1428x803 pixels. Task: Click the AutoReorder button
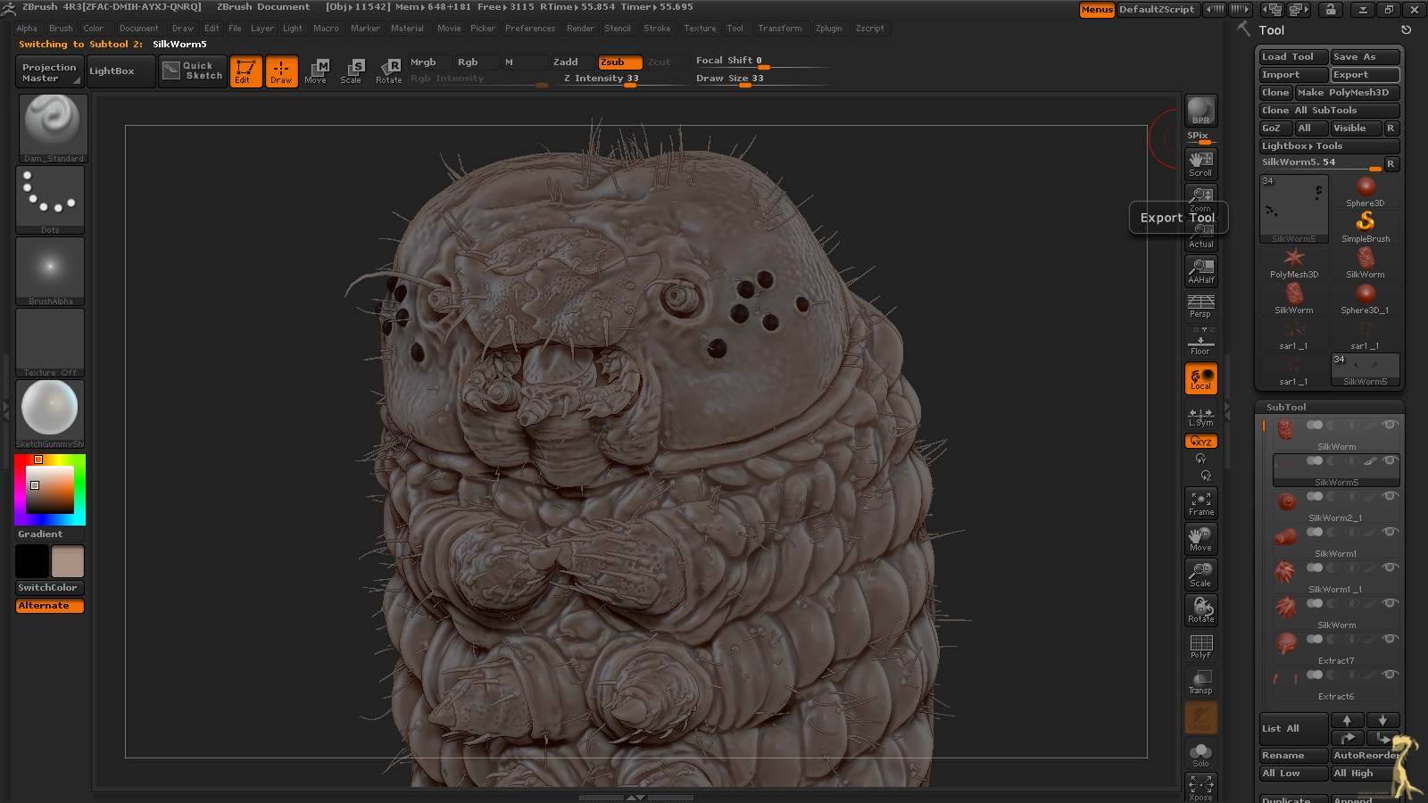[x=1365, y=756]
